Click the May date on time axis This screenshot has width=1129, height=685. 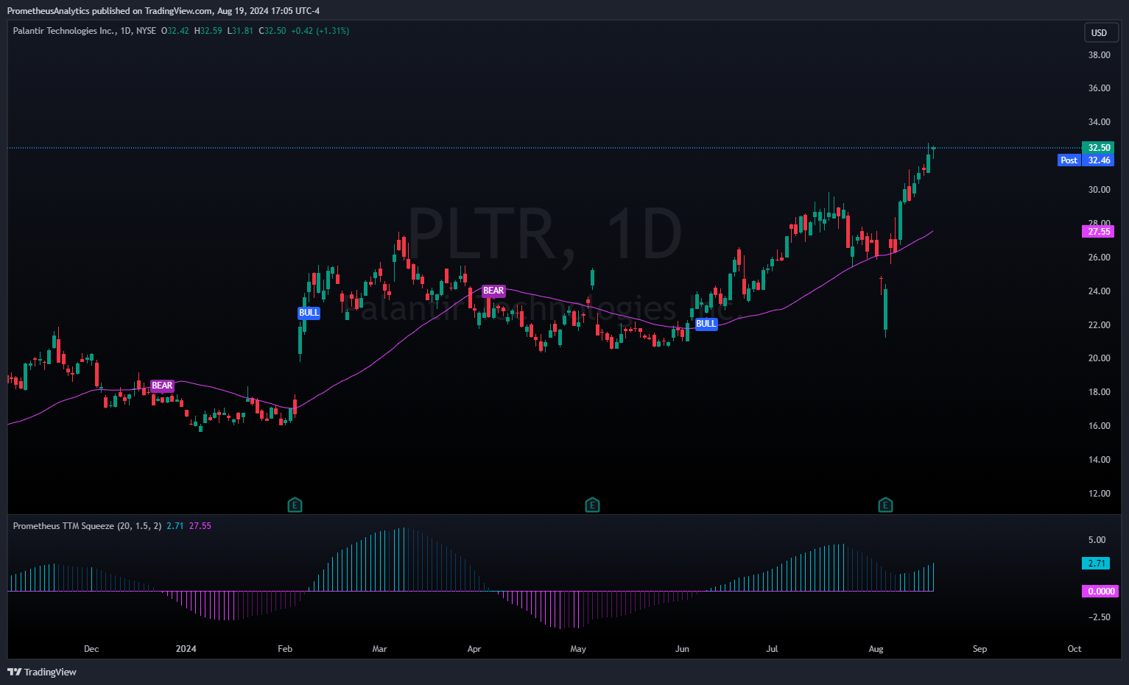578,649
